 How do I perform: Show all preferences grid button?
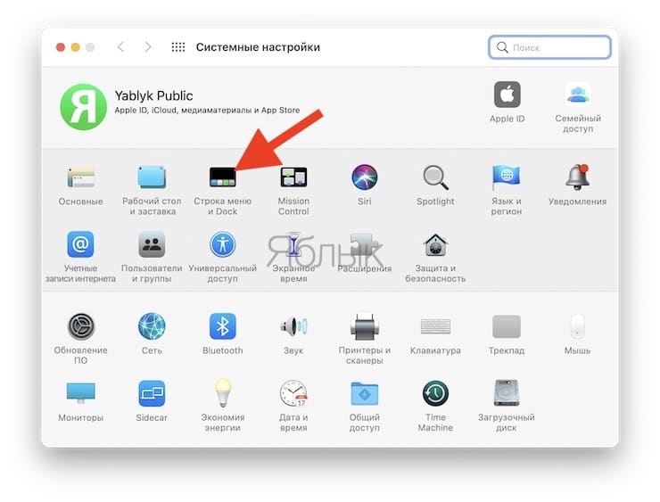click(178, 46)
